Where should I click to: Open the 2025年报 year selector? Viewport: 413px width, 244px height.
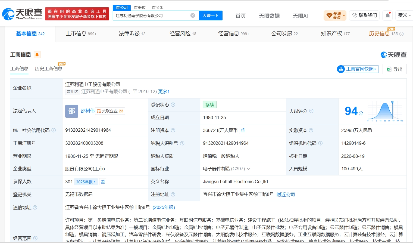click(86, 182)
